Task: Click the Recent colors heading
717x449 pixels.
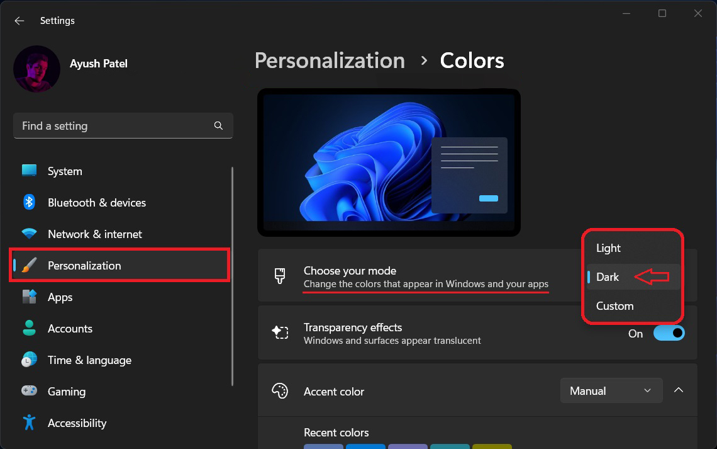Action: click(x=336, y=433)
